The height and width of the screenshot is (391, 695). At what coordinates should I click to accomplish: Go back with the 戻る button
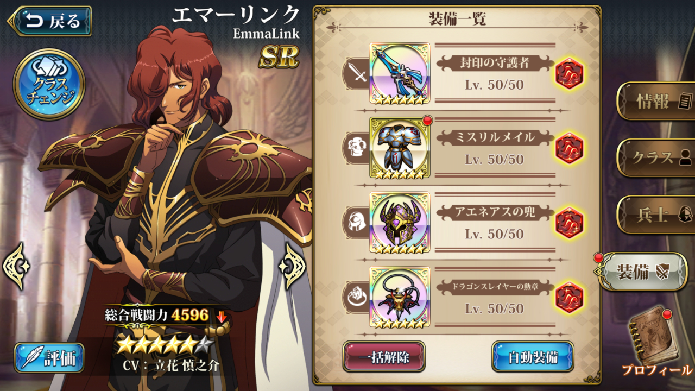click(x=50, y=21)
